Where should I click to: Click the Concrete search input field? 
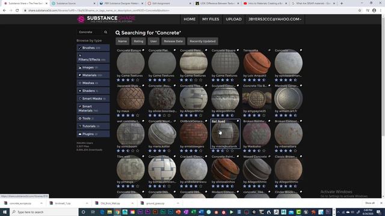90,32
